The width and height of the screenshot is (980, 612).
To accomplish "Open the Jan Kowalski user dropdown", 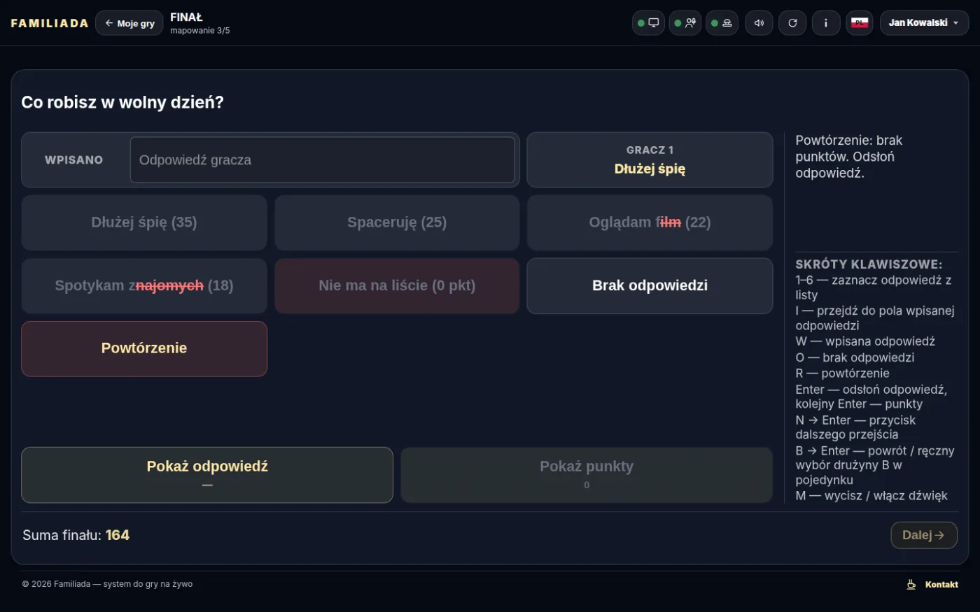I will [x=924, y=23].
